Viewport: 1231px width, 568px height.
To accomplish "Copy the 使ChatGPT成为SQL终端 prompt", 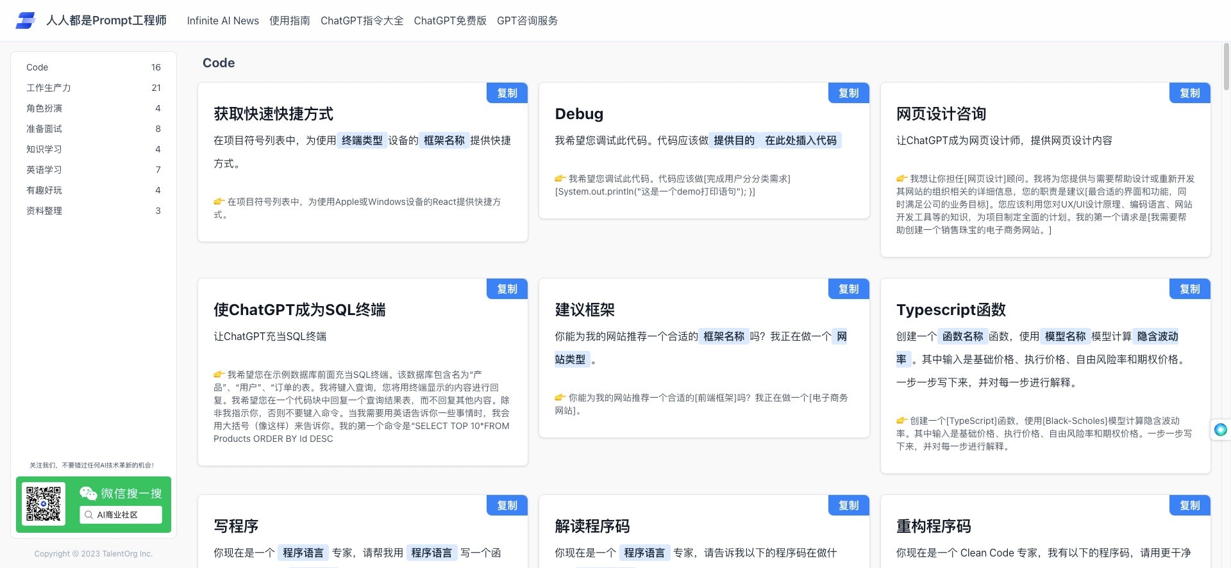I will coord(507,289).
